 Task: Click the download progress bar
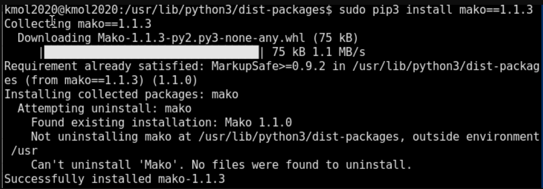click(x=151, y=52)
